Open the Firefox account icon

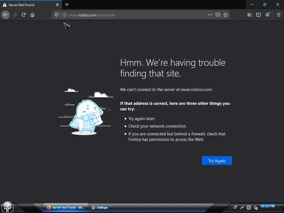pyautogui.click(x=268, y=15)
